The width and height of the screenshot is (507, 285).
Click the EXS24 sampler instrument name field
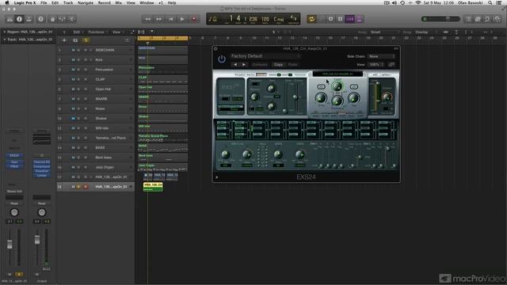coord(337,74)
